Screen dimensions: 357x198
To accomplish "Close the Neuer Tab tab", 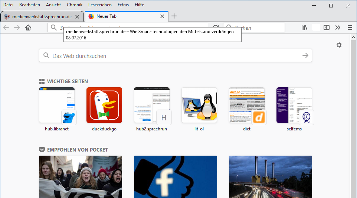I will click(162, 16).
